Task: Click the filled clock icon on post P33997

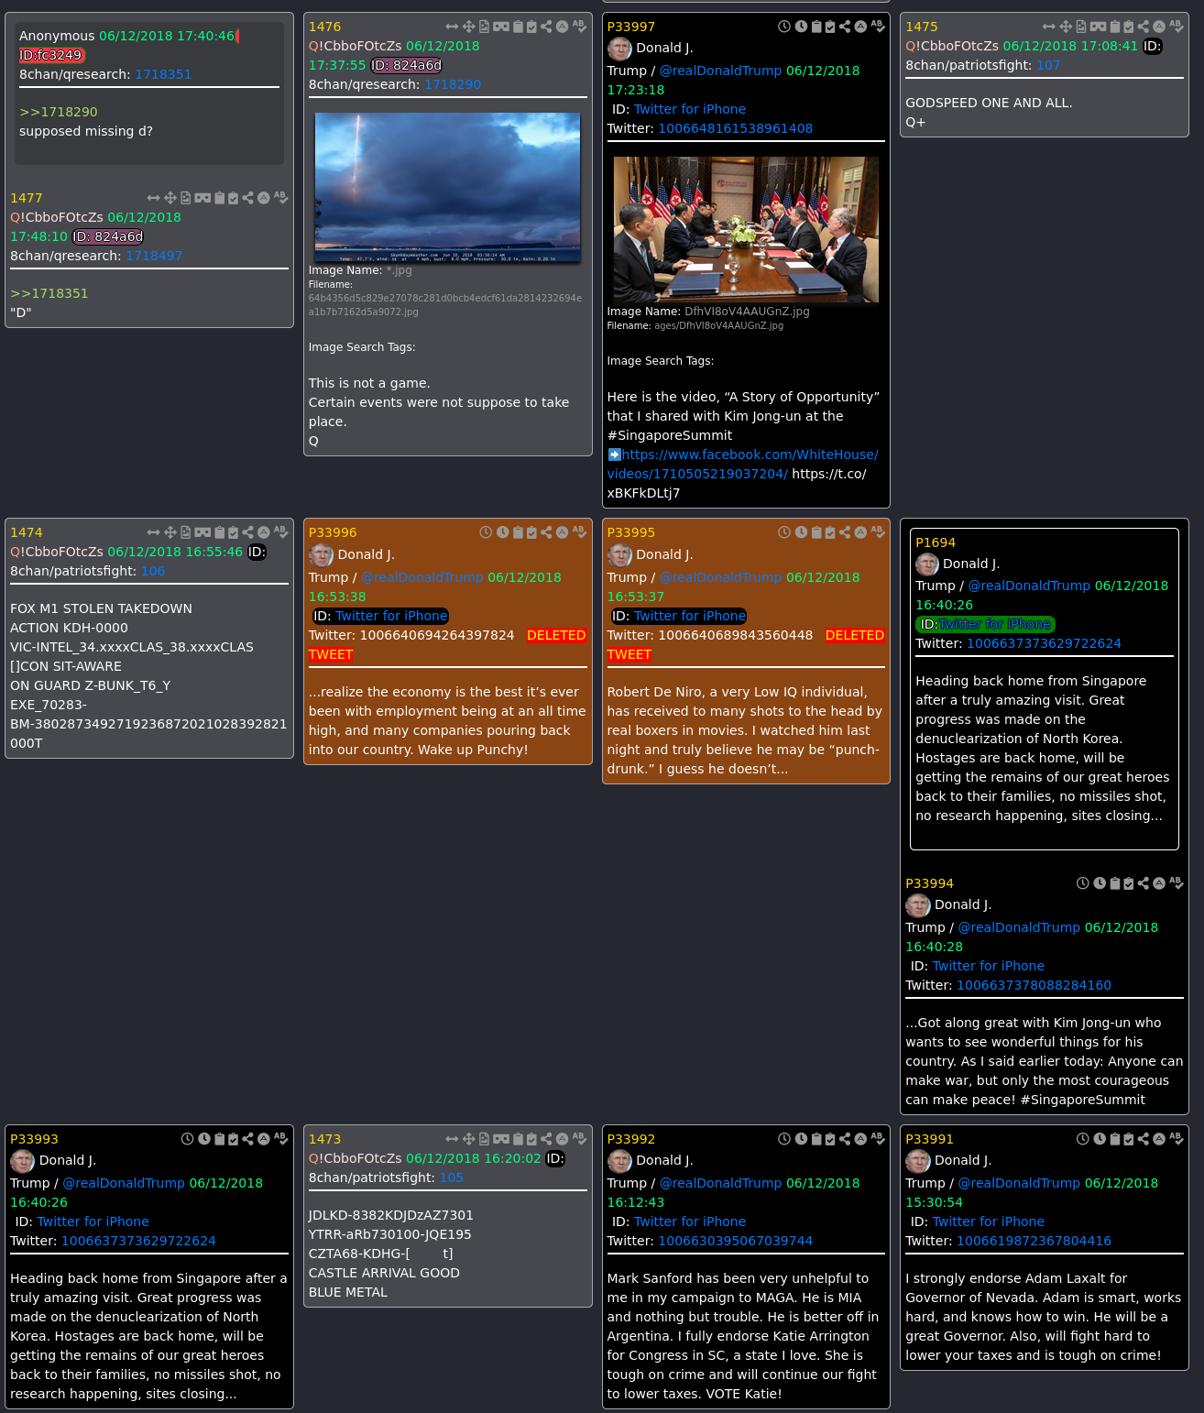Action: (801, 27)
